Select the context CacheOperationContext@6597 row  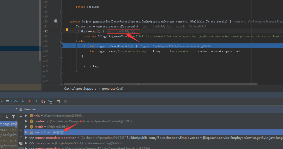click(x=154, y=121)
